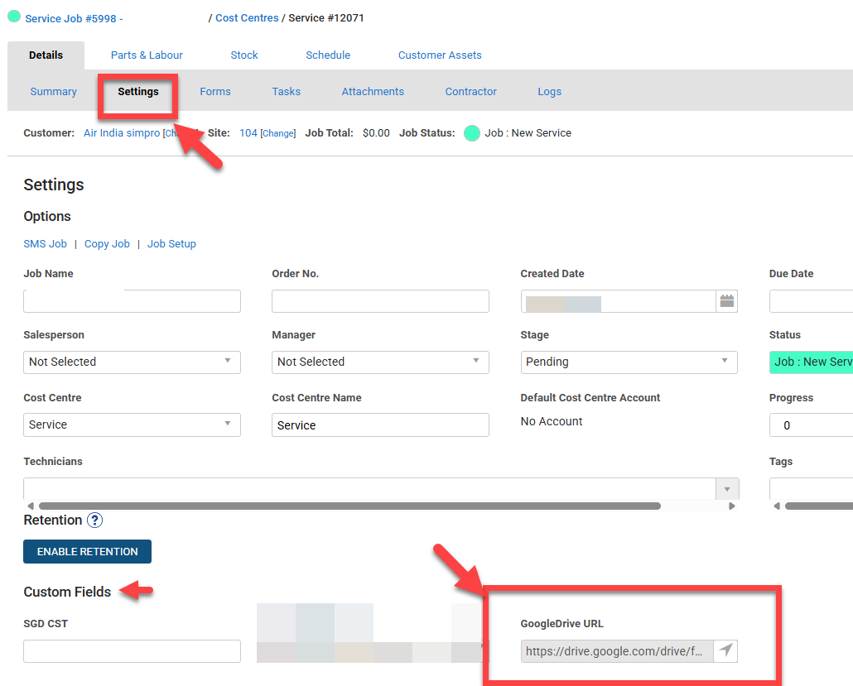
Task: Click the Air India simpro customer link
Action: pos(122,133)
